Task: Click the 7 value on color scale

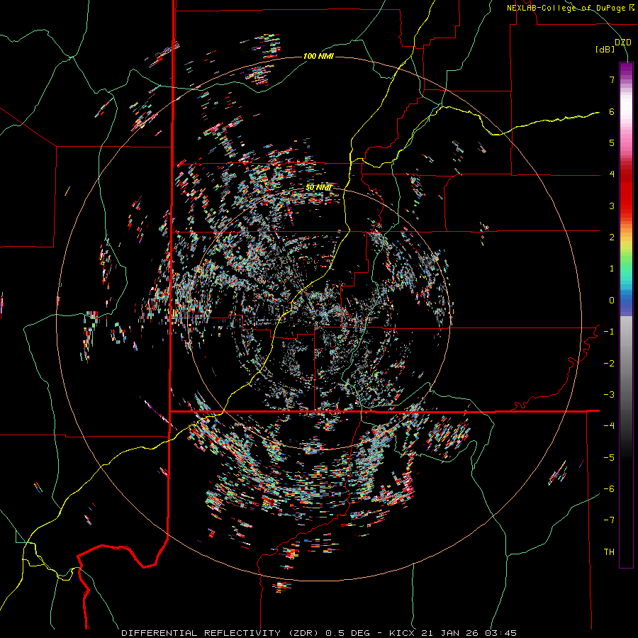Action: point(612,79)
